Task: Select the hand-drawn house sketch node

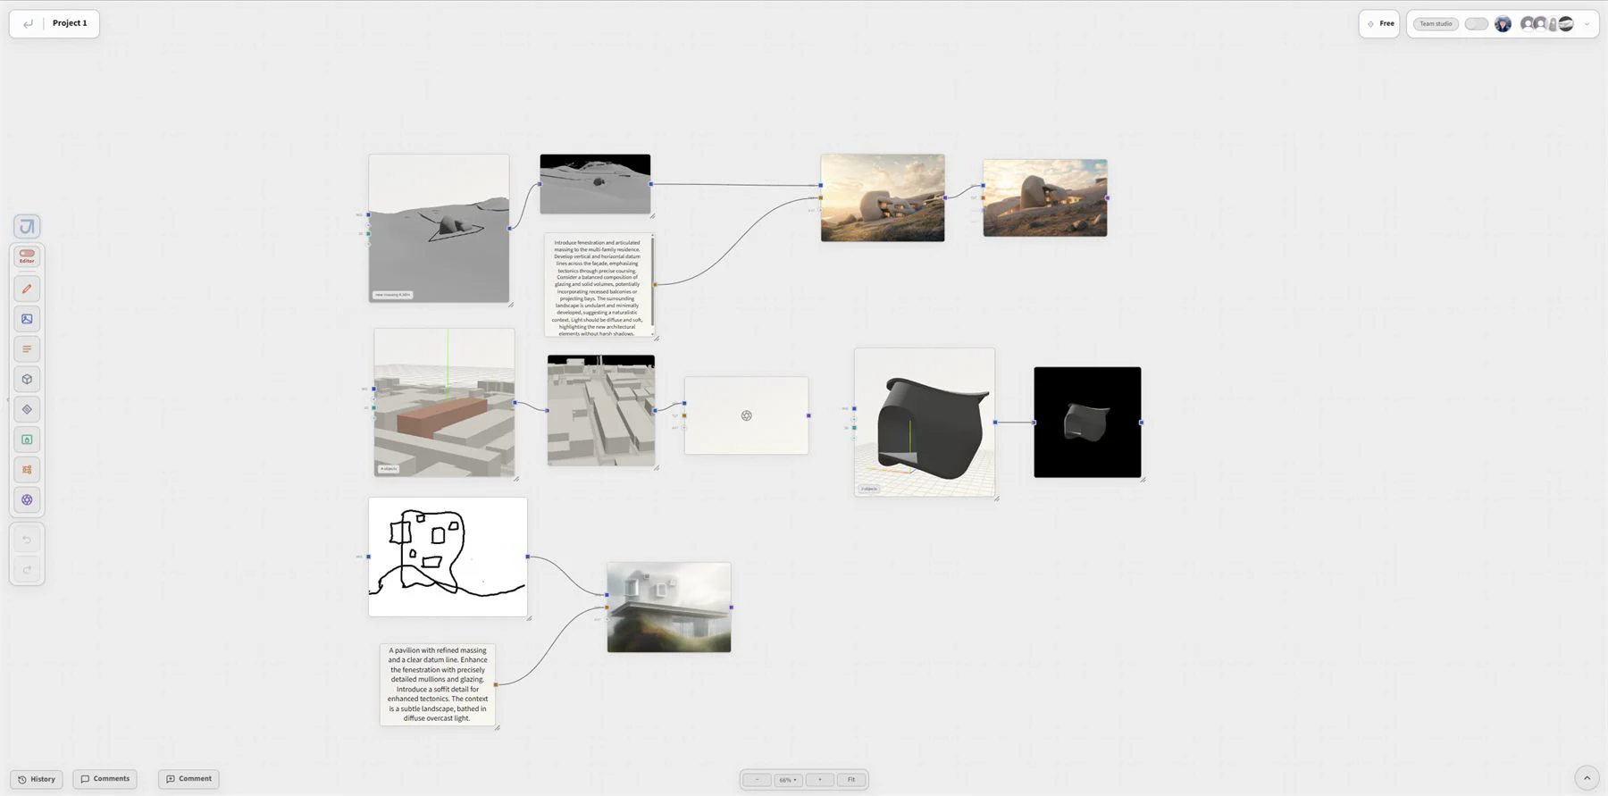Action: [x=448, y=557]
